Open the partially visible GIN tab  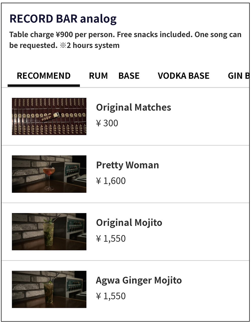point(238,76)
